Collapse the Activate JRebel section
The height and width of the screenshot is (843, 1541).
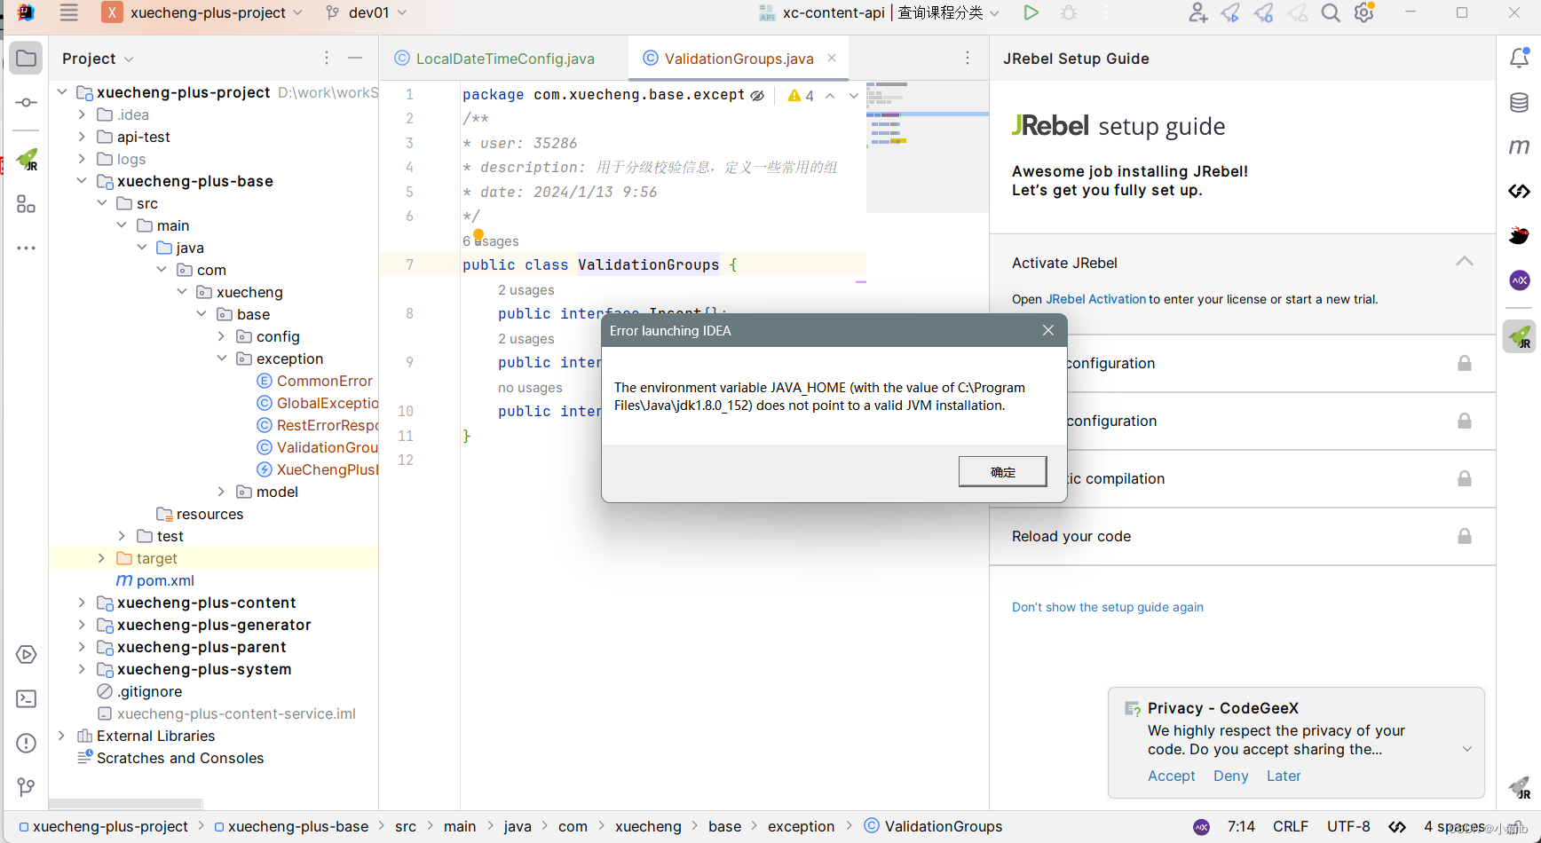coord(1464,261)
